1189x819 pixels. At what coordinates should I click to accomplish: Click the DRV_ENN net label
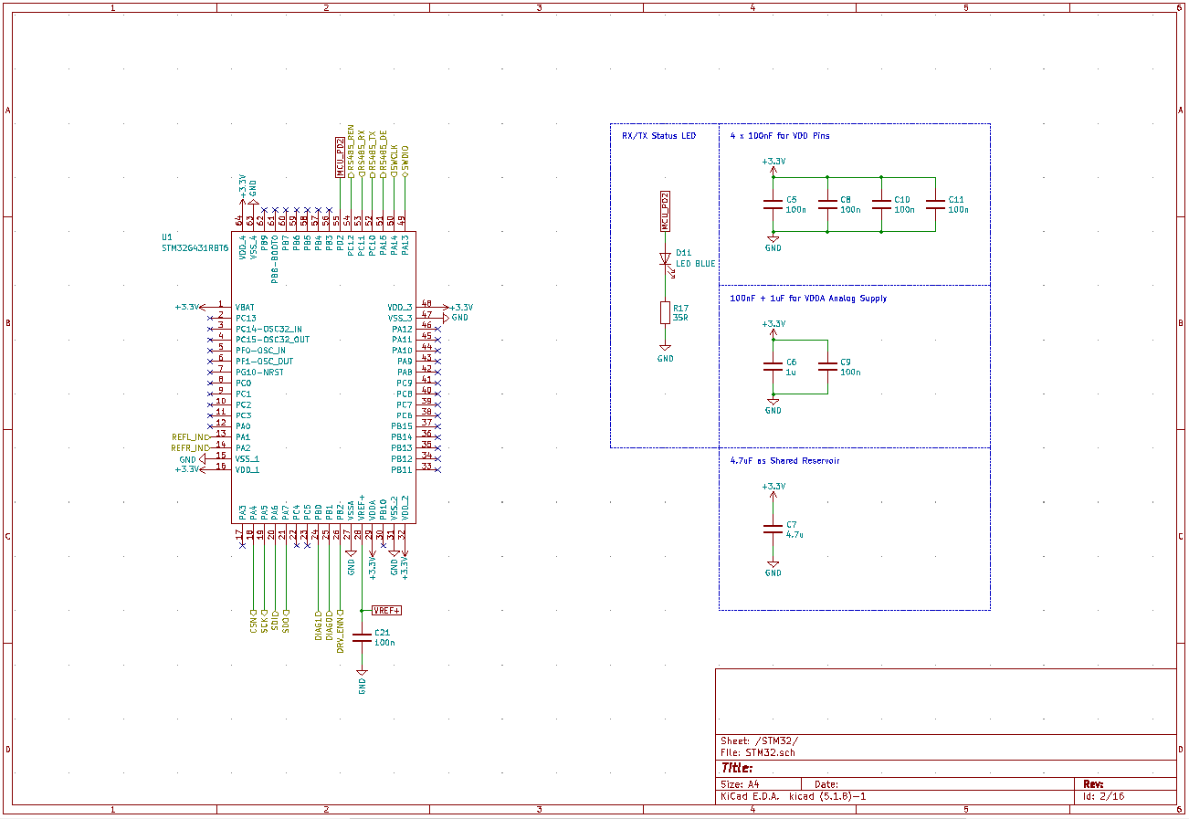[x=340, y=630]
